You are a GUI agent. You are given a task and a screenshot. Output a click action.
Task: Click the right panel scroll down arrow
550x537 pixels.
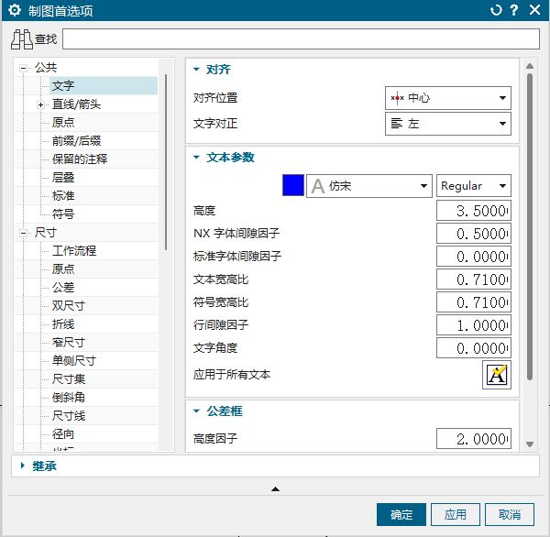coord(530,444)
